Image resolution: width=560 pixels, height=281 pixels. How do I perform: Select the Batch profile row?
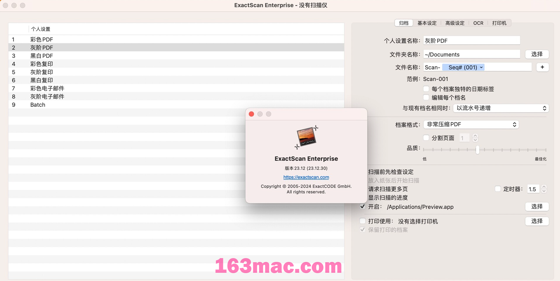[x=176, y=105]
